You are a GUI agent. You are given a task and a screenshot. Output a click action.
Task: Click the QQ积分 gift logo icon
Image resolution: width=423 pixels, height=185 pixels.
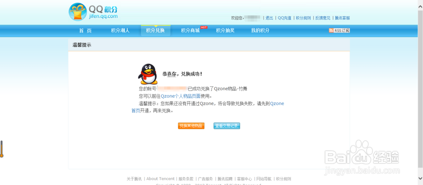click(78, 12)
